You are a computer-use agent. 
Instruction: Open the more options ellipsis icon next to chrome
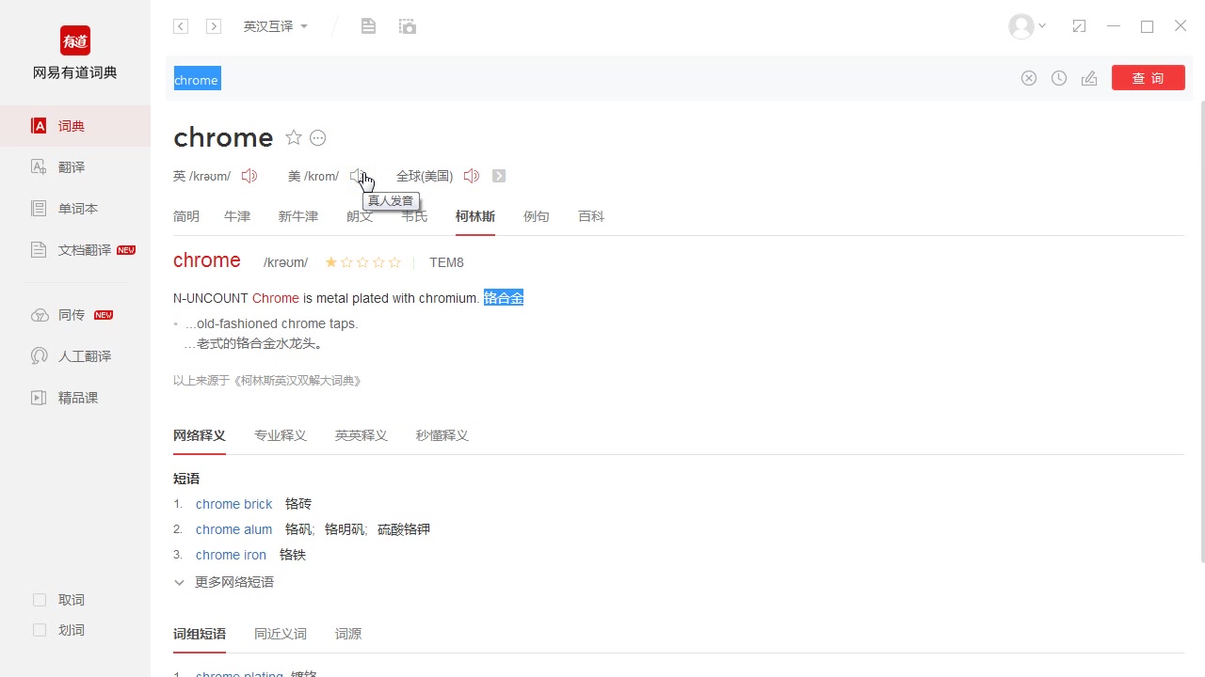point(318,138)
